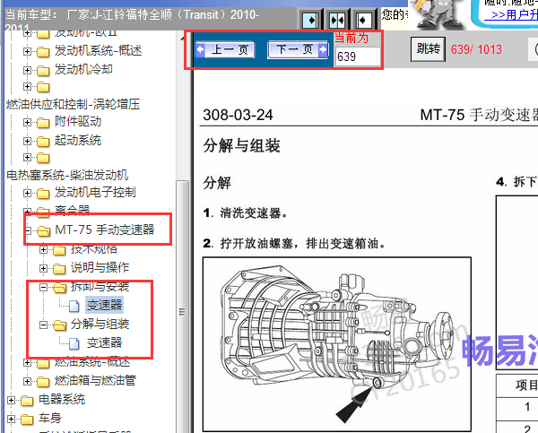Viewport: 538px width, 433px height.
Task: Expand the 技术规格 folder
Action: tap(43, 249)
